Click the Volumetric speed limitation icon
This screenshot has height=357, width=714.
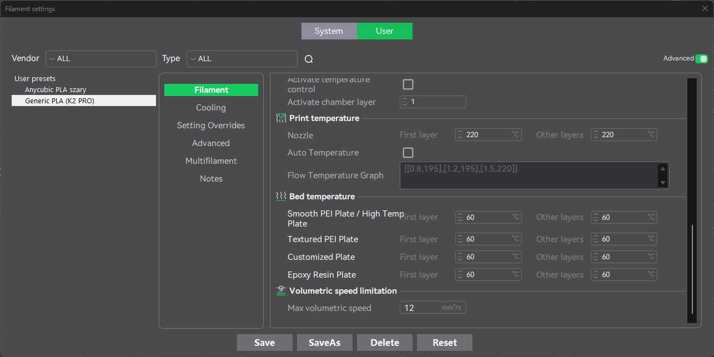coord(281,291)
